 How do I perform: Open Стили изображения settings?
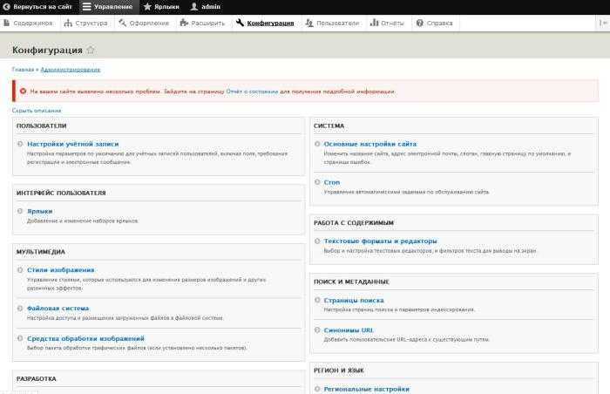pyautogui.click(x=60, y=270)
